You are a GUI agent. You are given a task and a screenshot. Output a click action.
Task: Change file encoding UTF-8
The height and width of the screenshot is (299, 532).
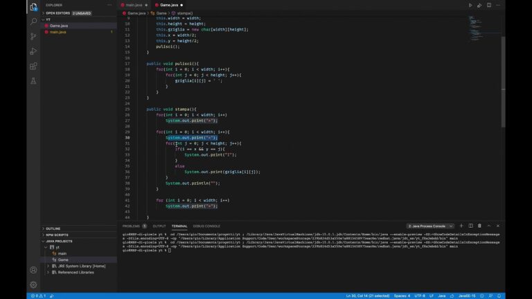(x=420, y=296)
